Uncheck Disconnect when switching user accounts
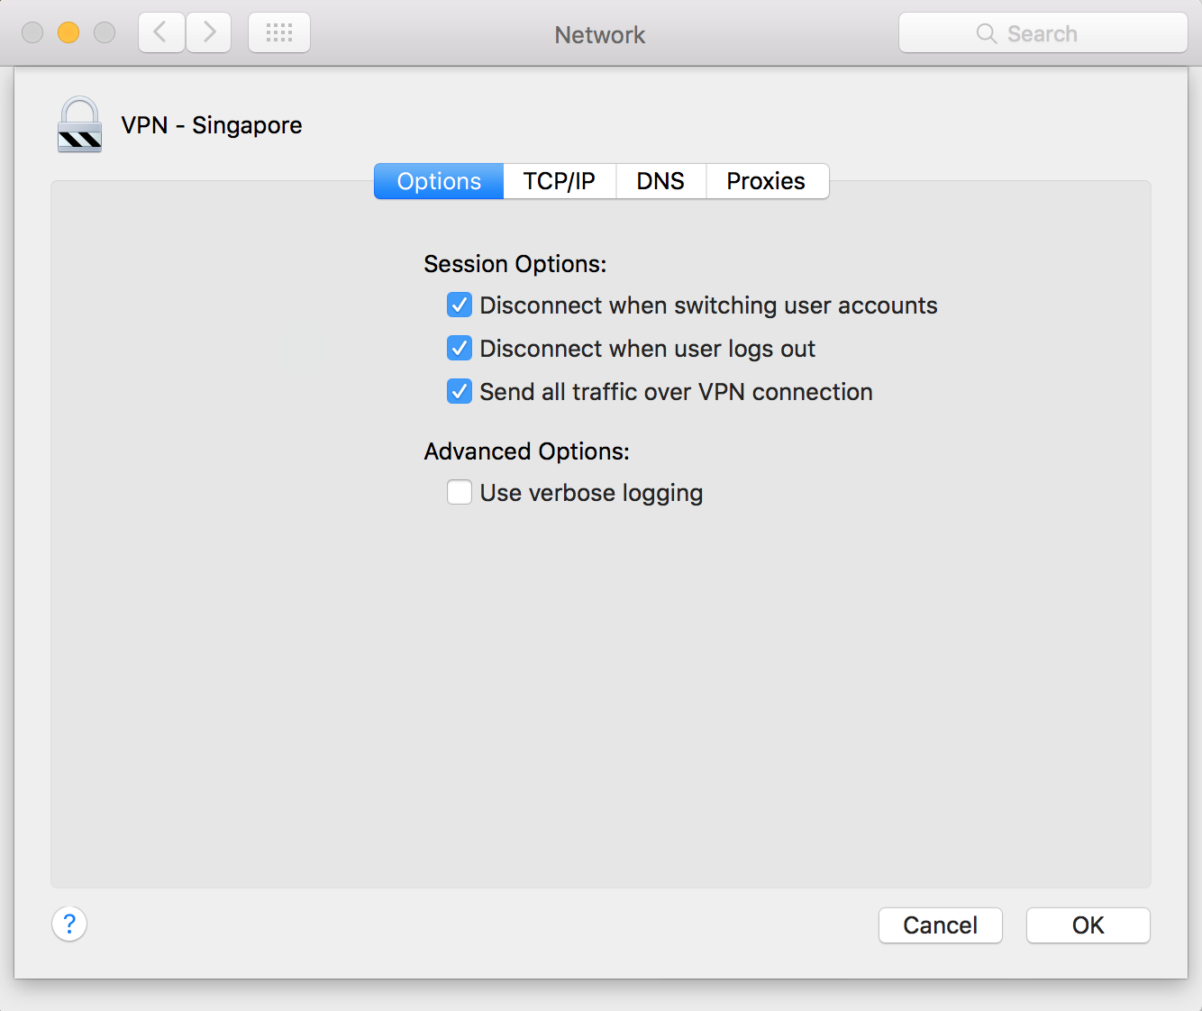The image size is (1202, 1011). [460, 305]
